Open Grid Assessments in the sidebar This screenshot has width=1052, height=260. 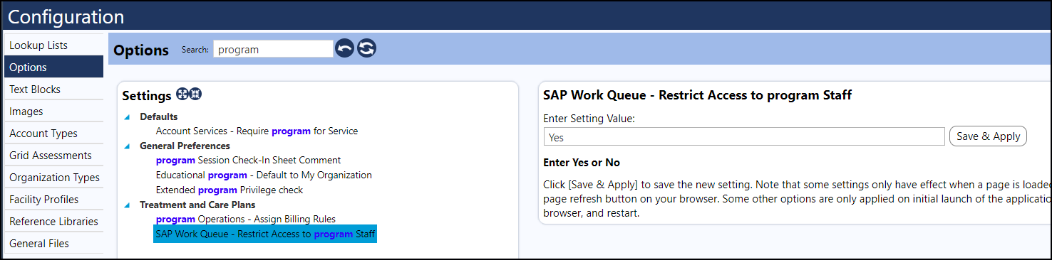pos(53,156)
